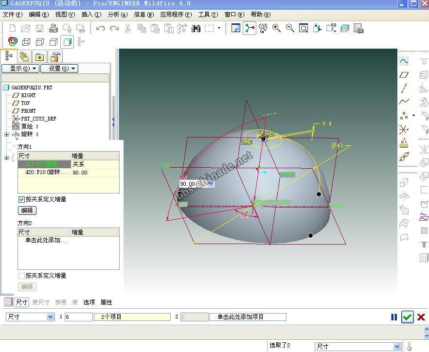The height and width of the screenshot is (352, 429).
Task: Check 按关系定义增量 under 方向2
Action: click(21, 276)
